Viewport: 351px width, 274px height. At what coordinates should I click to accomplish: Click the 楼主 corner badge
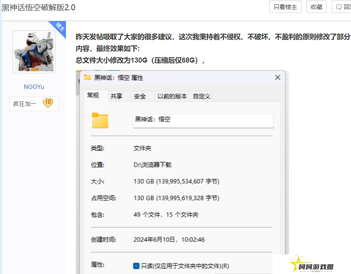(x=60, y=27)
